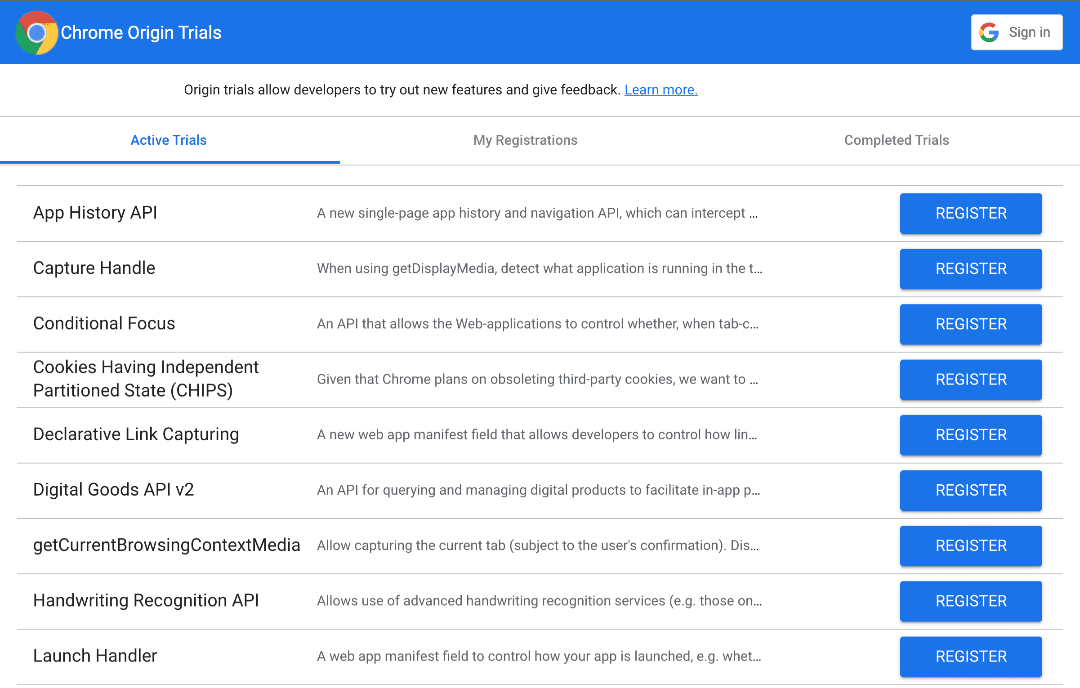Register for Handwriting Recognition API
The image size is (1080, 688).
971,601
